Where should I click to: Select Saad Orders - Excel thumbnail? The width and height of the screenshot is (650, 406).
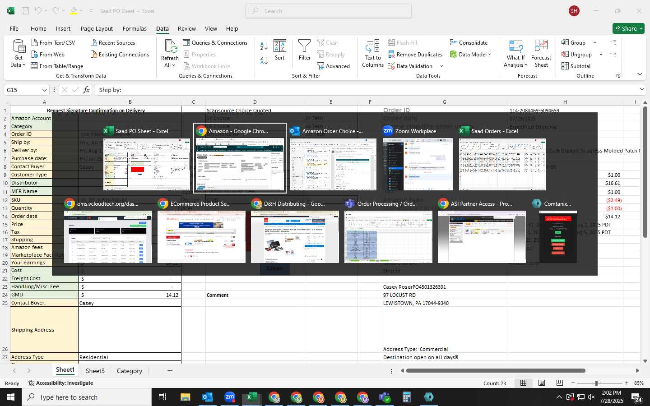502,158
